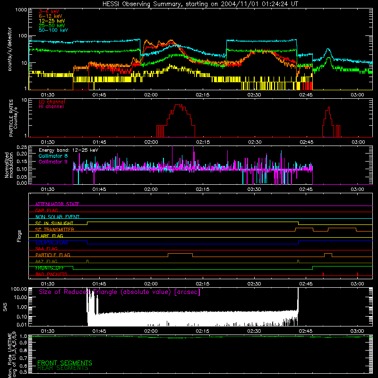
Task: Click the Mon. Rate LIVETIME axis label
Action: (x=12, y=354)
